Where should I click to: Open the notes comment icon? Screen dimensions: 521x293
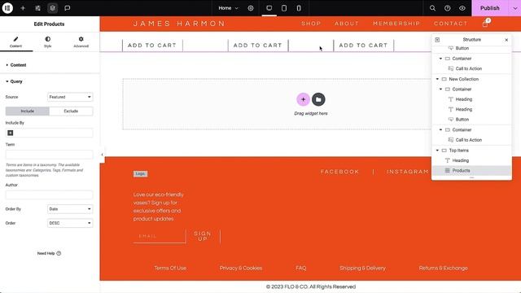[x=67, y=8]
